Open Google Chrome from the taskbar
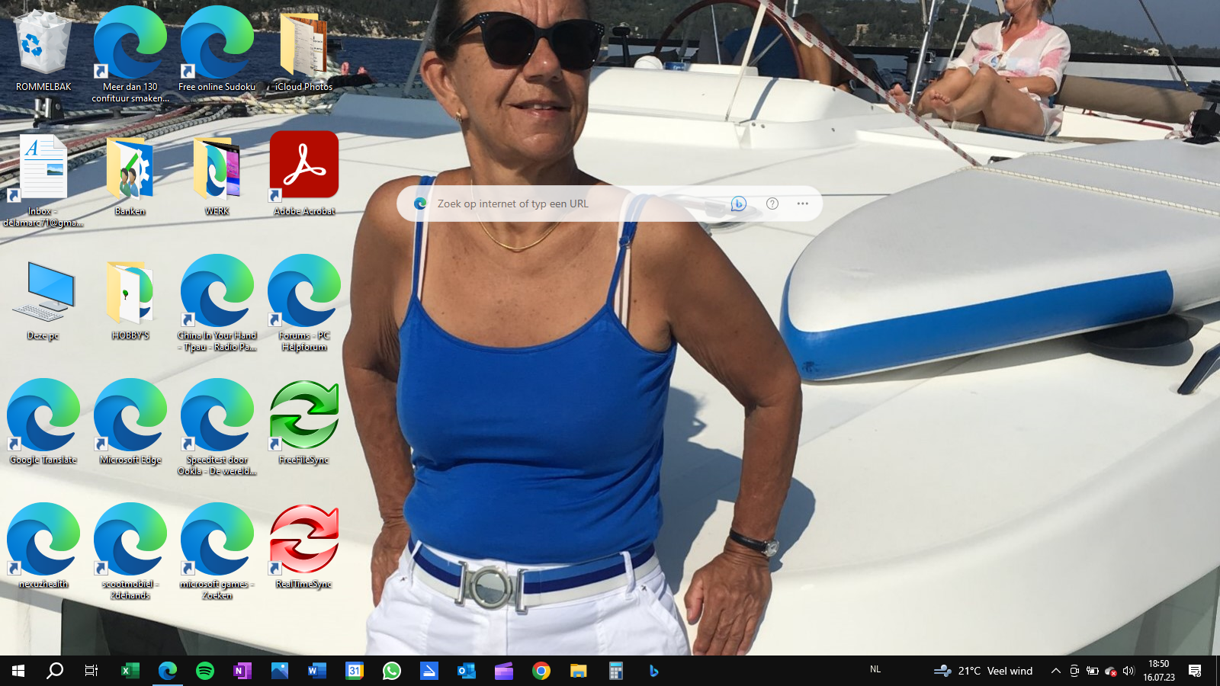This screenshot has width=1220, height=686. tap(541, 671)
